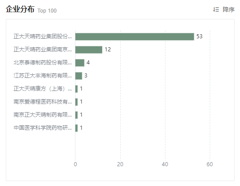This screenshot has width=240, height=186.
Task: Click the 江苏正大丰海制药 bar showing 3
Action: [x=79, y=76]
